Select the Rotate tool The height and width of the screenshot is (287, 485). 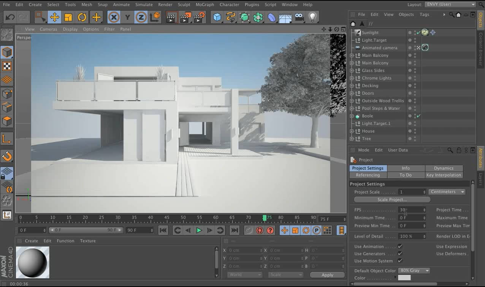coord(82,17)
